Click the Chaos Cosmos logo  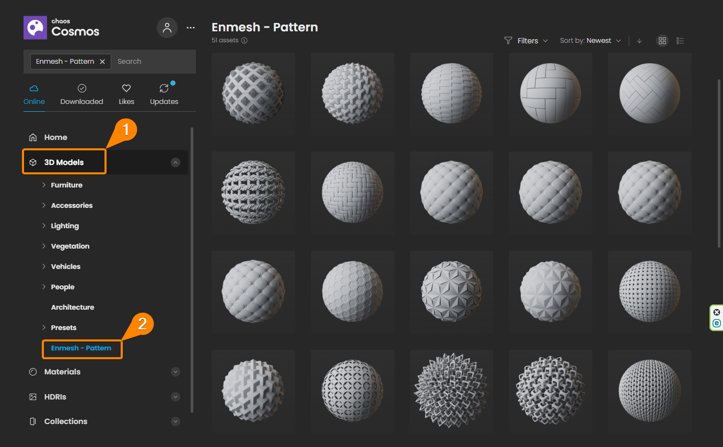(34, 27)
